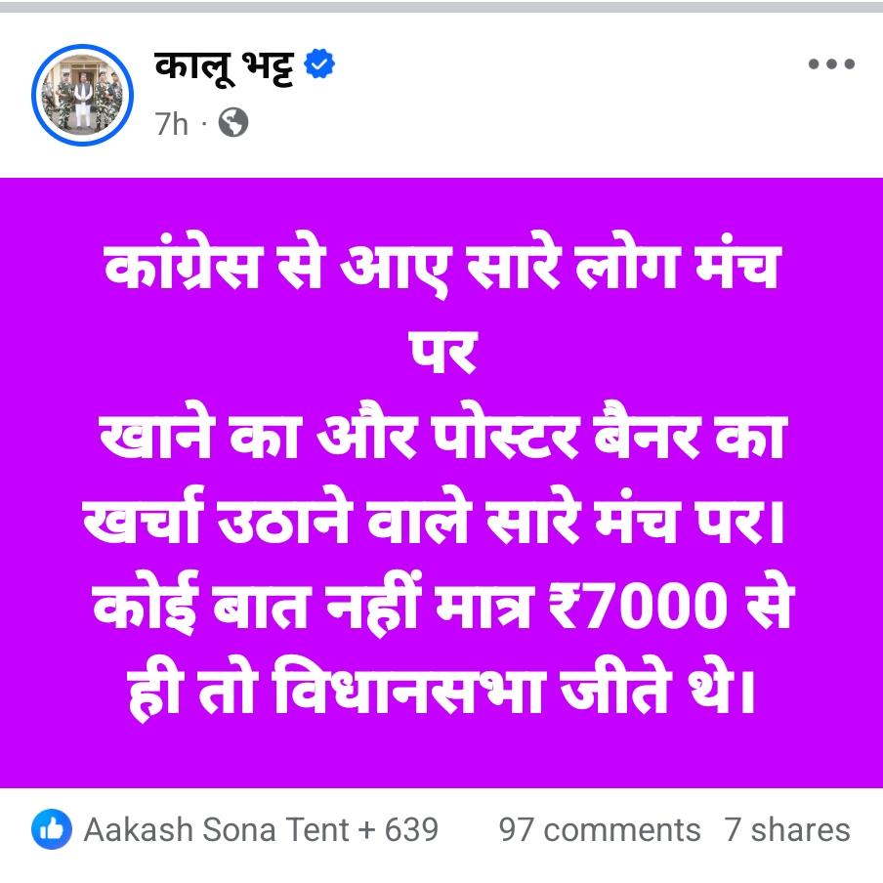Viewport: 883px width, 883px height.
Task: Open the Aakash Sona Tent reactions list
Action: (216, 829)
